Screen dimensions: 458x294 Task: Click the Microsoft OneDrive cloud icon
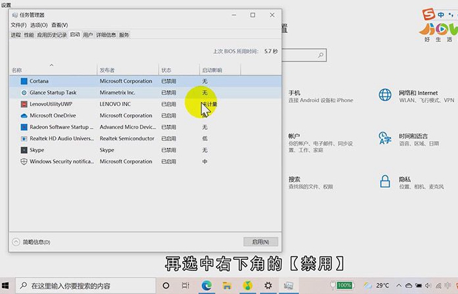tap(24, 115)
